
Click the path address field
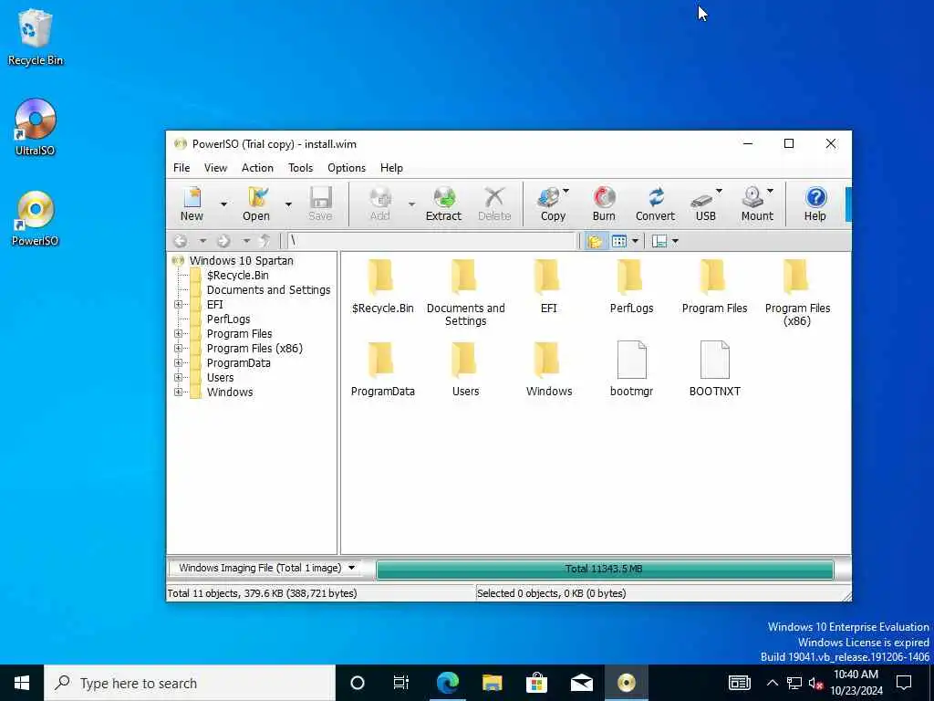(431, 241)
